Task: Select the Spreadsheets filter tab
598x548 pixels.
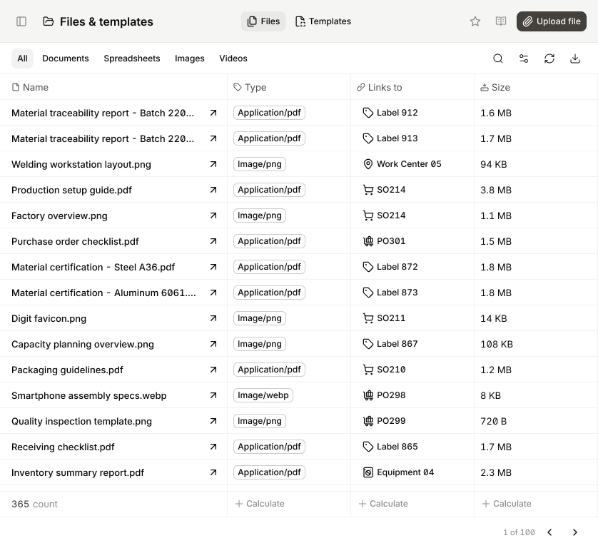Action: pyautogui.click(x=132, y=59)
